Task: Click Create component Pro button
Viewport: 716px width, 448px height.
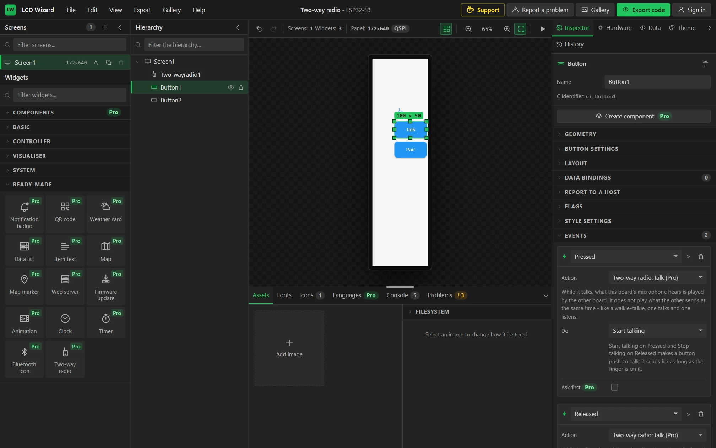Action: [x=634, y=116]
